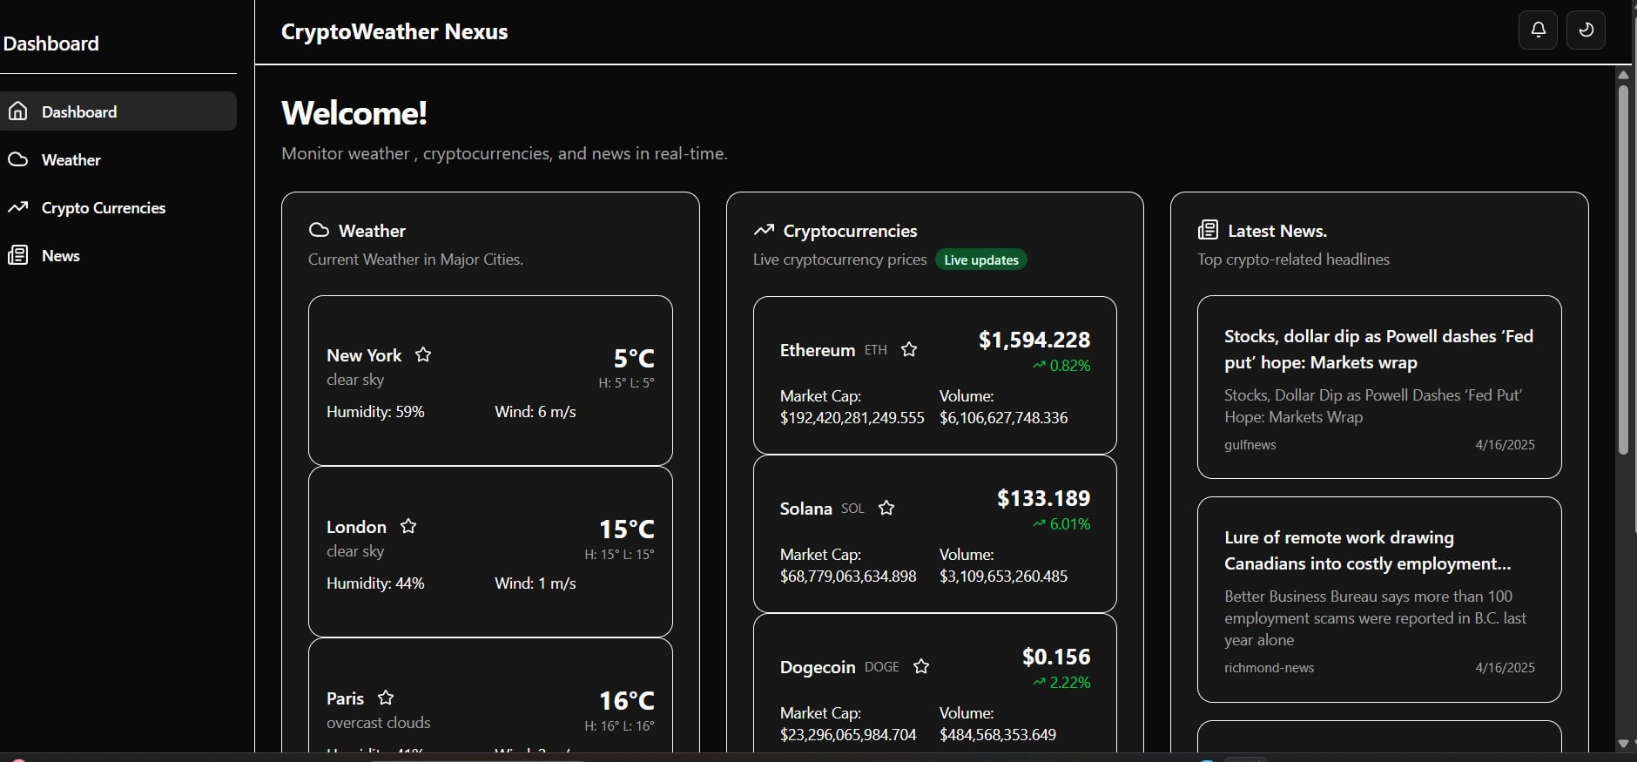Click the cloud icon beside sidebar Weather
This screenshot has width=1637, height=762.
coord(18,159)
